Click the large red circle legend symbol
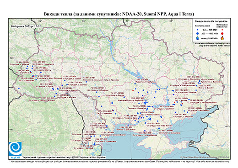Viewport: 238px width, 168px height. pyautogui.click(x=222, y=33)
